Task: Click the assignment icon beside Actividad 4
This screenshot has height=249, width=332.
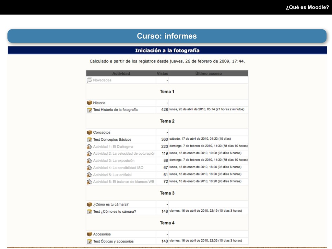Action: [89, 168]
